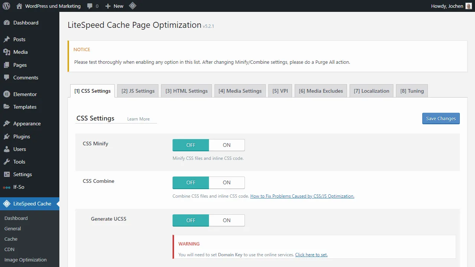
Task: Click the Users person icon
Action: tap(7, 149)
